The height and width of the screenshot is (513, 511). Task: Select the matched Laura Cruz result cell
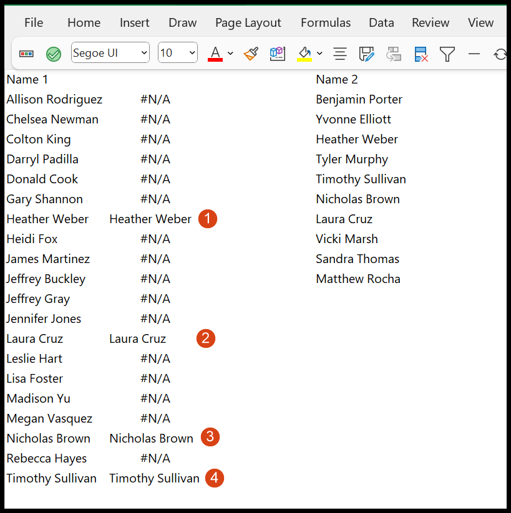(x=137, y=338)
